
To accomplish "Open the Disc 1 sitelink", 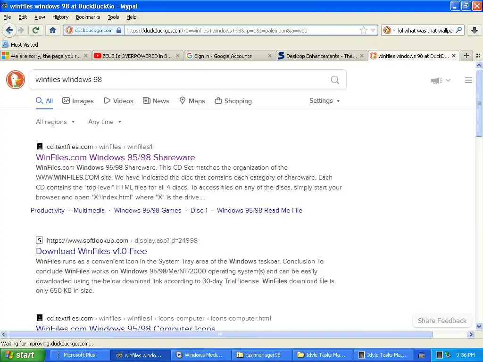I will (x=199, y=211).
